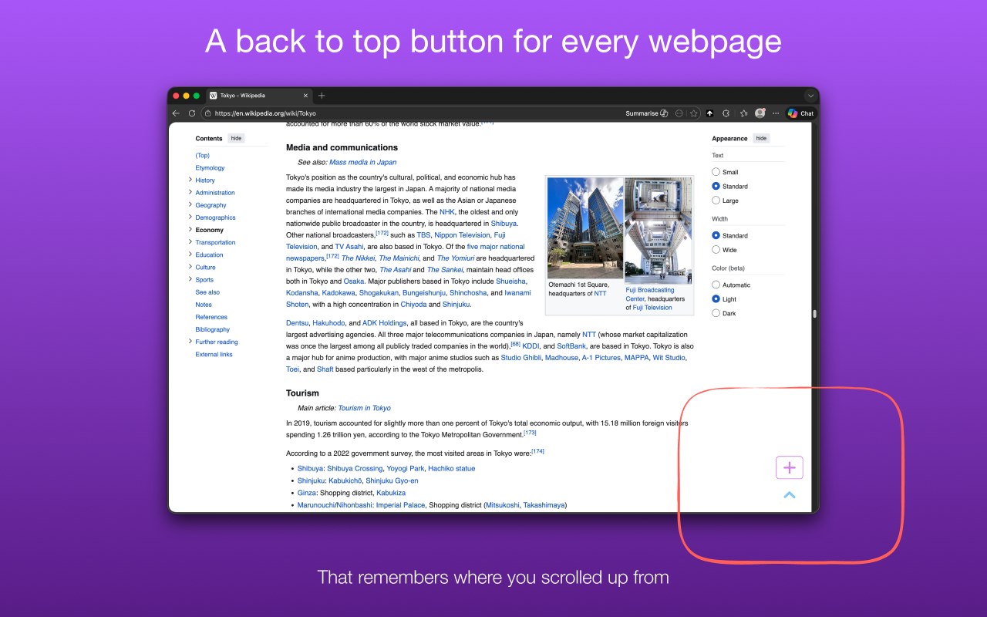Click the back to top arrow

pos(790,495)
